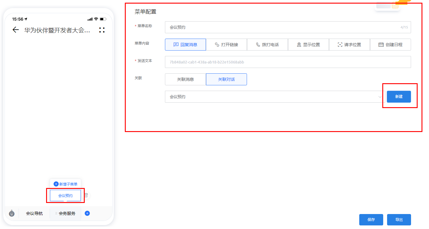Viewport: 429px width, 229px height.
Task: Switch association to 关联对话
Action: pos(226,79)
